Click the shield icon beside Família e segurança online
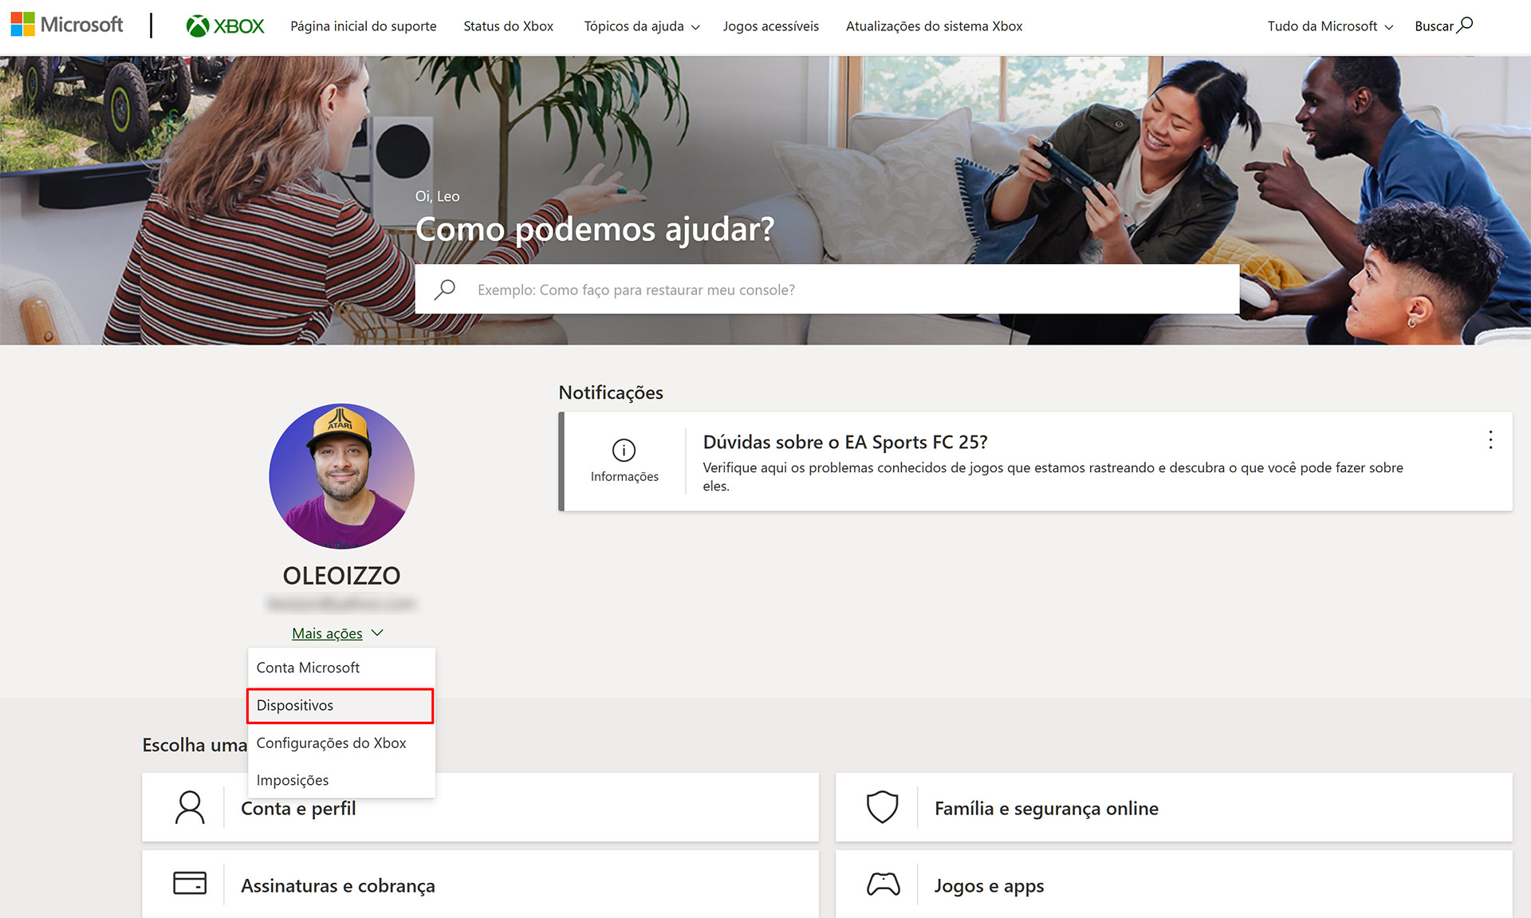The image size is (1531, 918). (882, 807)
